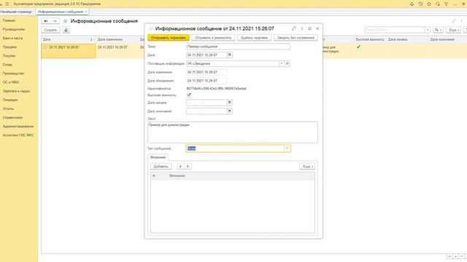The width and height of the screenshot is (467, 262).
Task: Switch to Начальная страница tab
Action: click(x=16, y=12)
